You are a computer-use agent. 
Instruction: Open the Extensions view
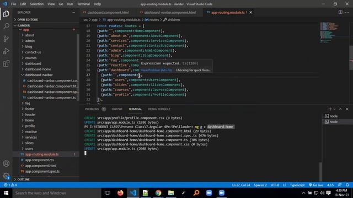(6, 64)
